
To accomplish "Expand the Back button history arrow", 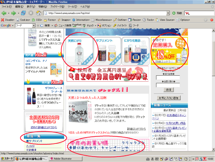I will point(9,13).
